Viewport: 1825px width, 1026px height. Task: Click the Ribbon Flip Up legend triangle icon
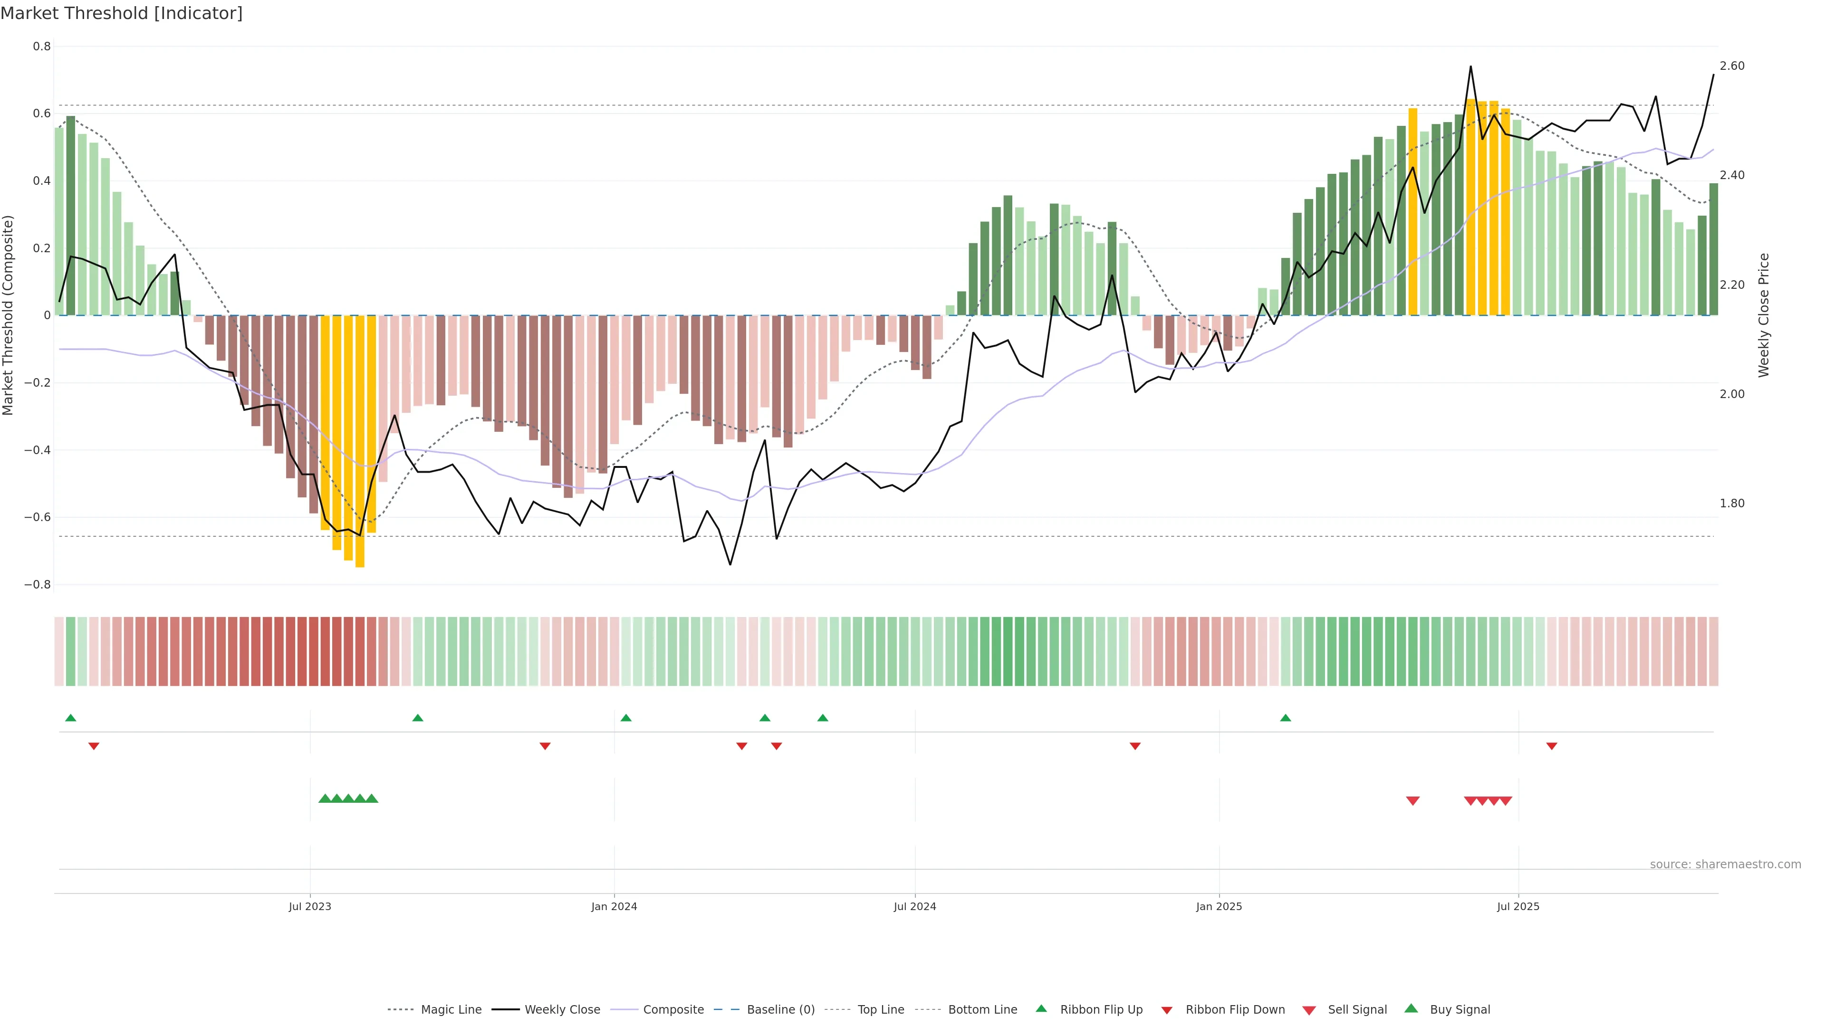tap(1041, 1008)
